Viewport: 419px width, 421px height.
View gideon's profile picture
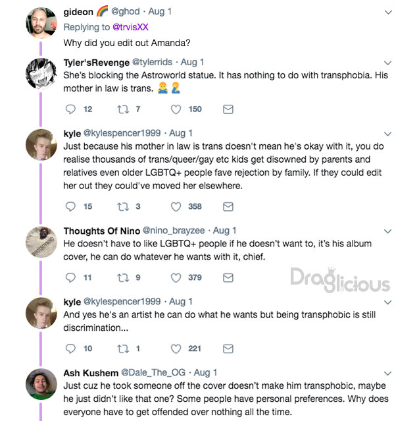41,23
